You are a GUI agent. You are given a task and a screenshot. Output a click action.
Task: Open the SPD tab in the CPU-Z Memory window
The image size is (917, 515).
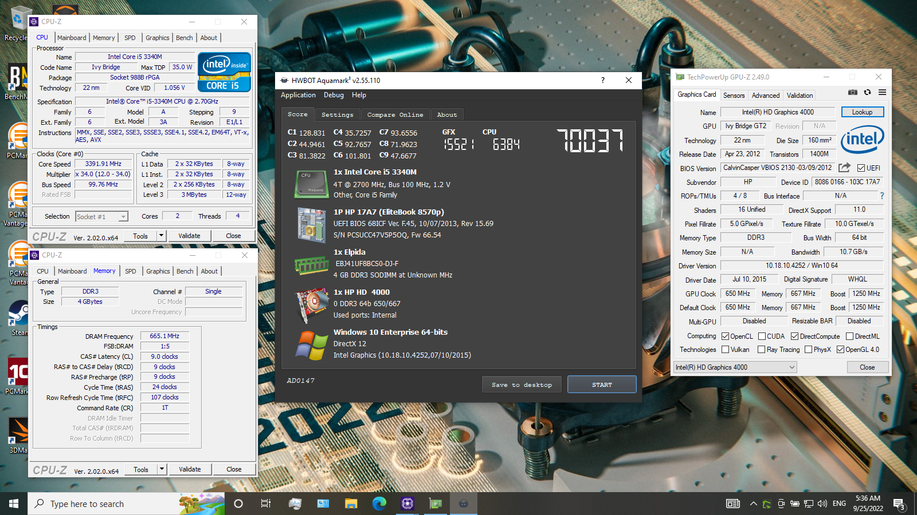(131, 271)
